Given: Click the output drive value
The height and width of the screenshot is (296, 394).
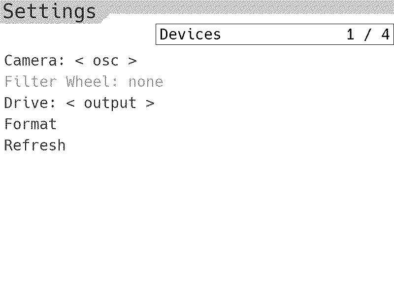Looking at the screenshot, I should (x=110, y=104).
